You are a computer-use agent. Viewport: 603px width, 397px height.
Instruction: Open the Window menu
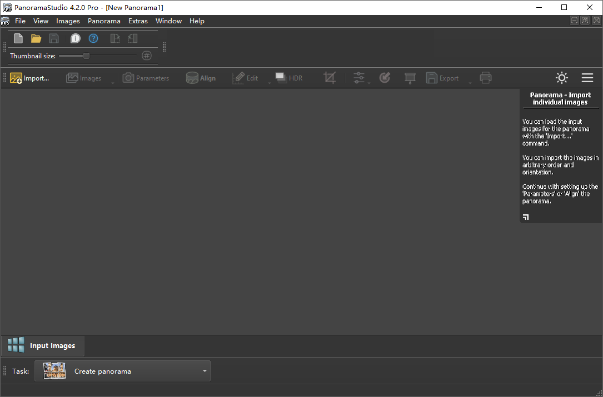168,21
